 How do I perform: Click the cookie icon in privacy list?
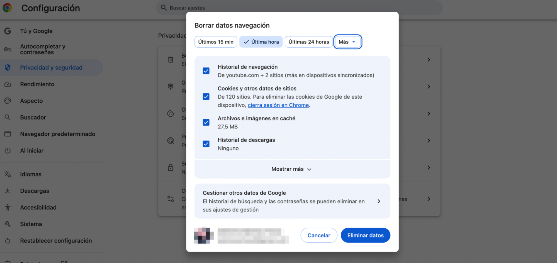coord(171,114)
